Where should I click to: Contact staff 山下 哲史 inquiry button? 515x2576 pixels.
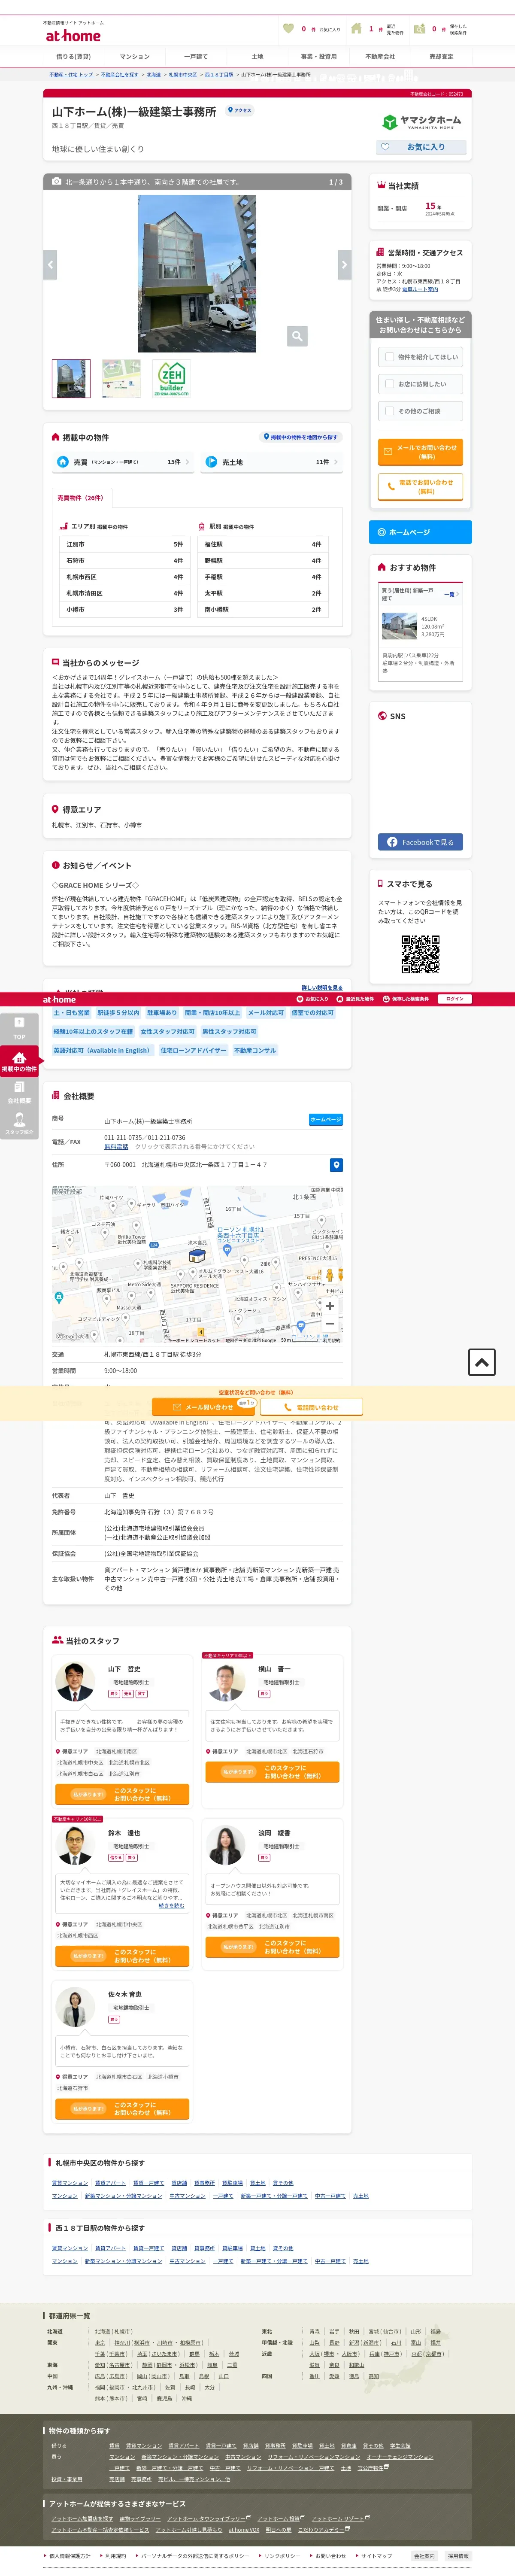(121, 1794)
